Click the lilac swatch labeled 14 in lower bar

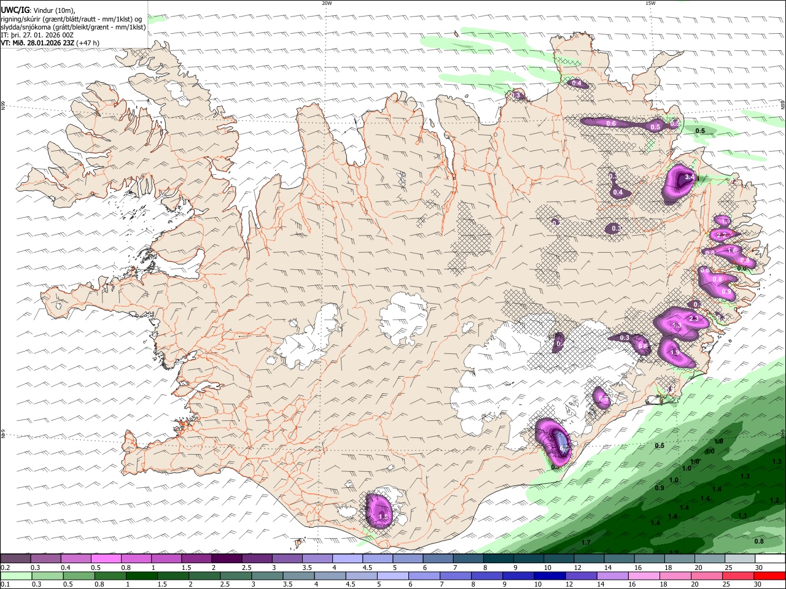[612, 576]
